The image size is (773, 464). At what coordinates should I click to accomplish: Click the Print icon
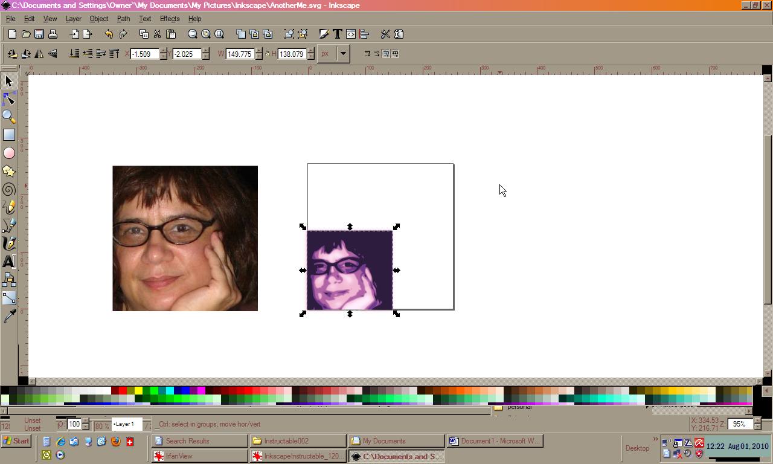click(53, 34)
